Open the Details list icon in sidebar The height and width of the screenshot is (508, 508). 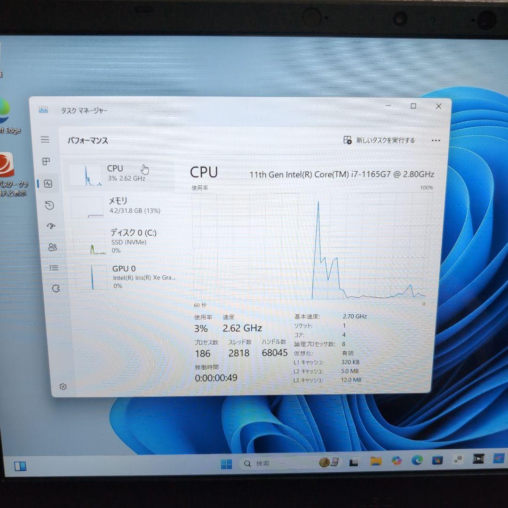click(x=54, y=268)
